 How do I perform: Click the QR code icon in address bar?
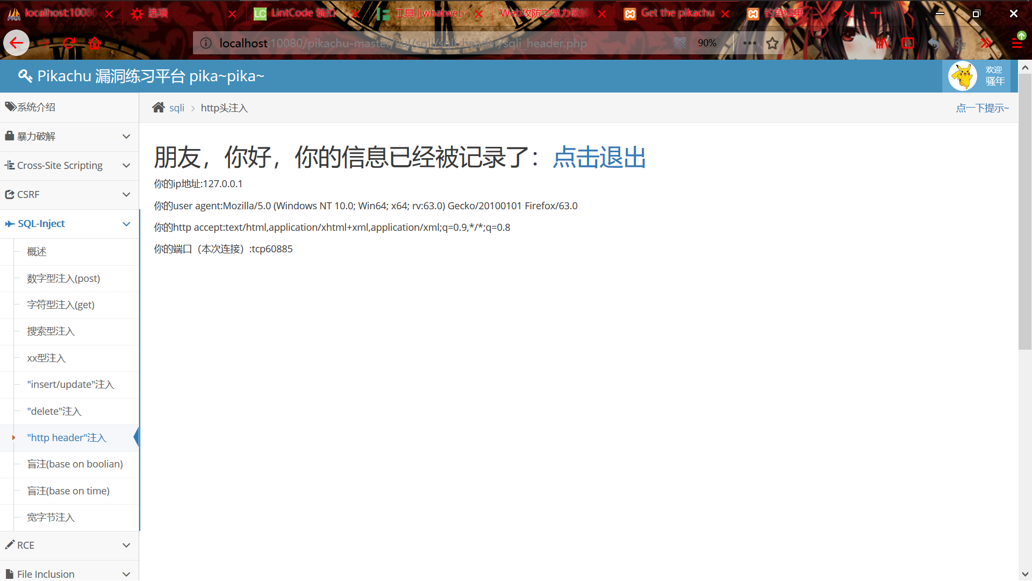point(680,43)
